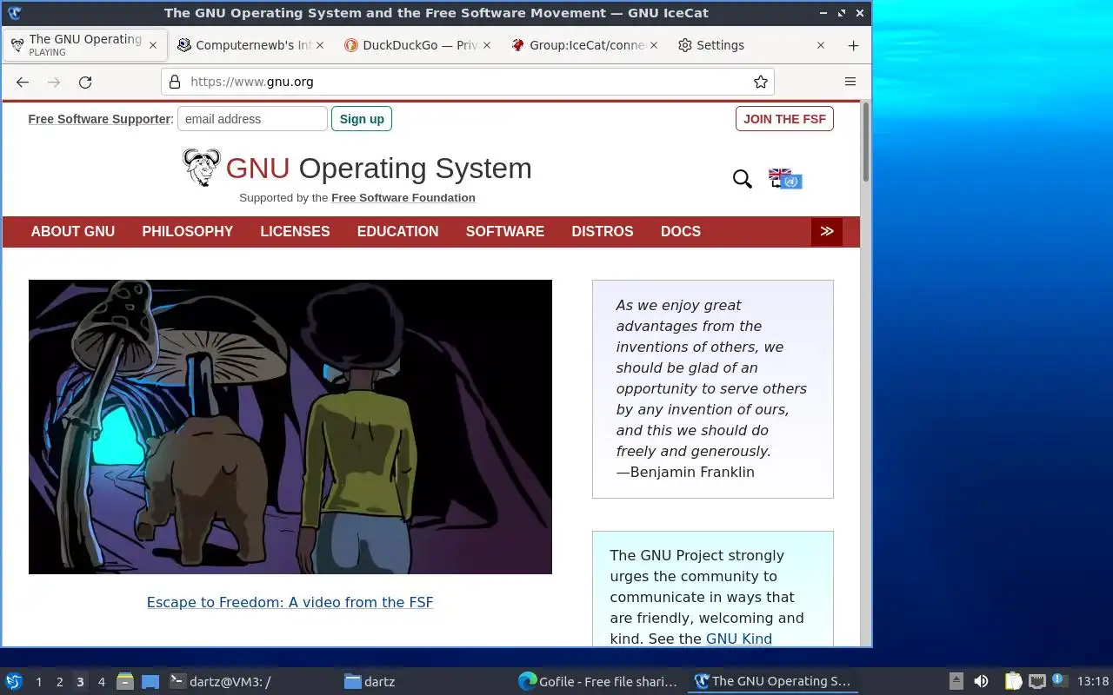Close the DuckDuckGo tab

coord(487,45)
